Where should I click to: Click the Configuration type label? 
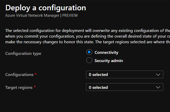tap(23, 54)
